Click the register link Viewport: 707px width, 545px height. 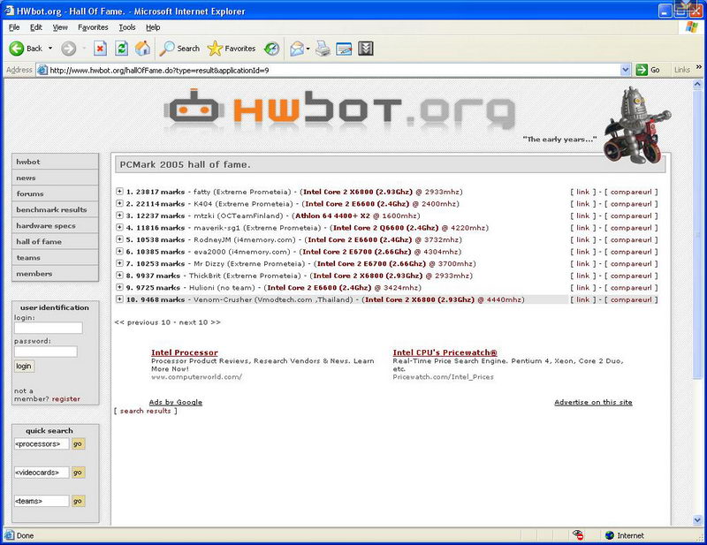point(65,399)
